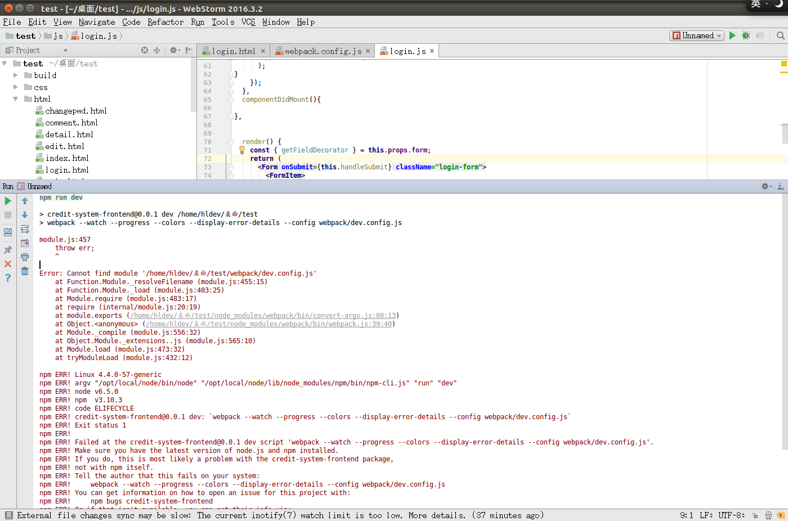Open webpack.js:39:40 stack link

[269, 324]
